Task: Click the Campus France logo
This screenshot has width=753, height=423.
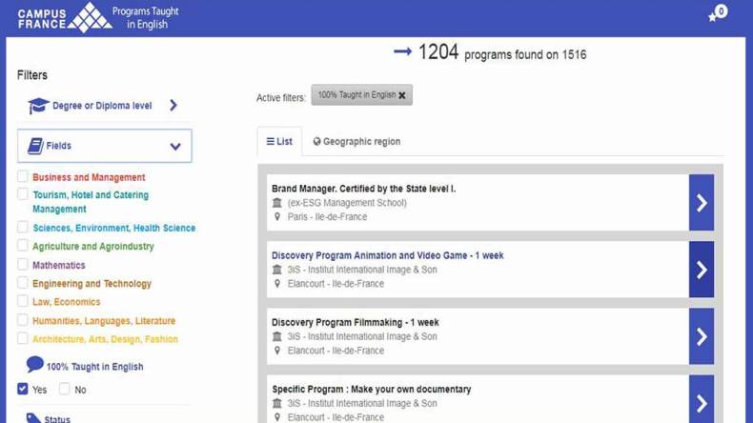Action: (x=65, y=17)
